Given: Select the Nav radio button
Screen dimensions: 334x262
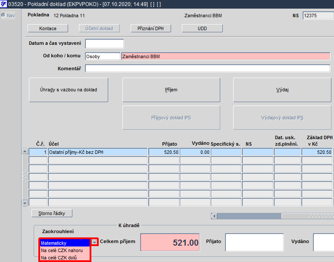Looking at the screenshot, I should click(3, 16).
